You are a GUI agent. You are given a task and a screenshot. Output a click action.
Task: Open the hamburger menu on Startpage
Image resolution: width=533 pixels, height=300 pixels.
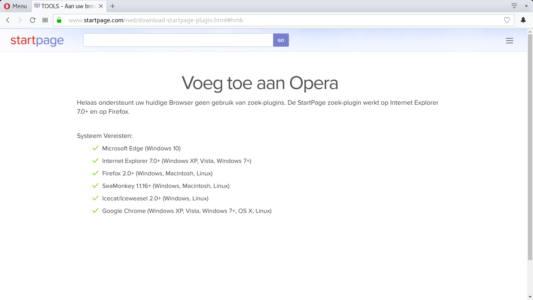tap(510, 41)
